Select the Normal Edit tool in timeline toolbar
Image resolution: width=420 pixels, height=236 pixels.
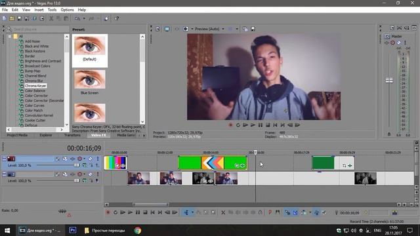(x=186, y=212)
